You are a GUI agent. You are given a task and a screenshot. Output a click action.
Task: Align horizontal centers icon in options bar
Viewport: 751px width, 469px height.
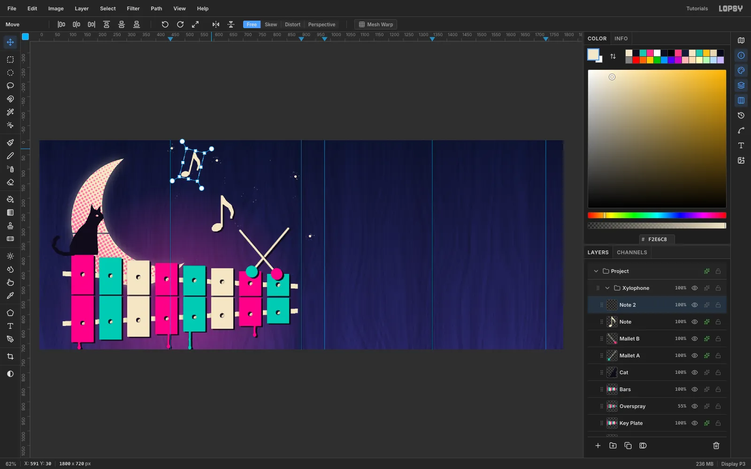77,24
